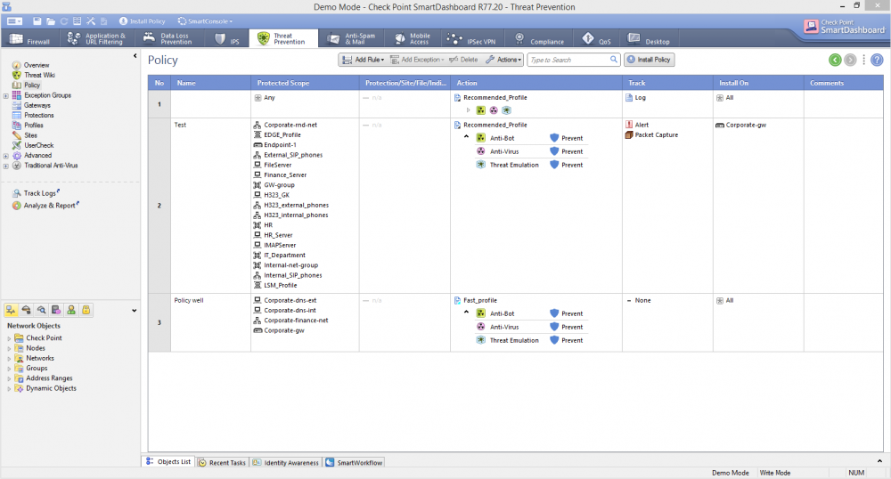Click the Install Policy item in top toolbar
Screen dimensions: 891x479
tap(142, 21)
